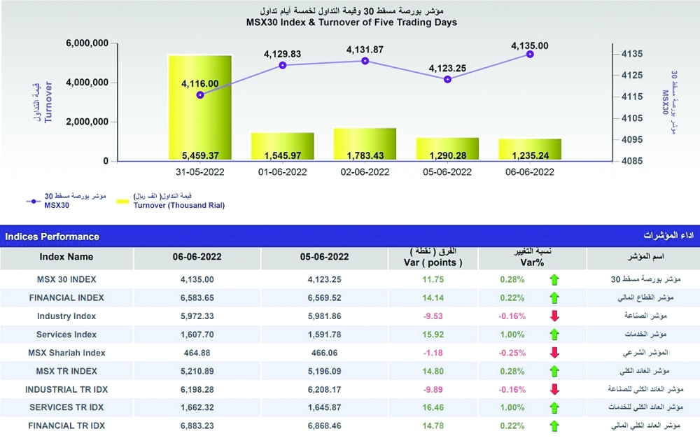Click the green up arrow for FINANCIAL INDEX
The height and width of the screenshot is (443, 700).
(555, 298)
